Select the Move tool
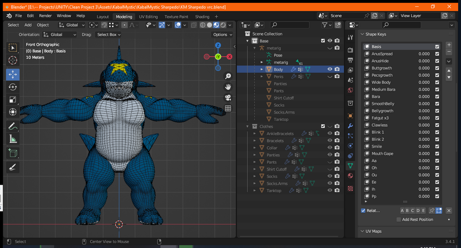Viewport: 461px width, 248px height. click(x=13, y=74)
